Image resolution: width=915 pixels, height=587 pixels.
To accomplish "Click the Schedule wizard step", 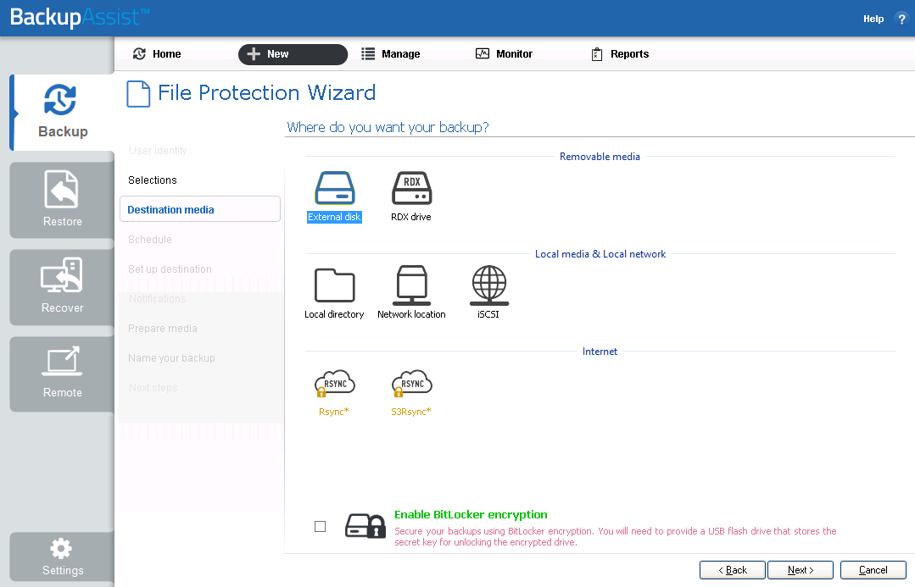I will (150, 240).
